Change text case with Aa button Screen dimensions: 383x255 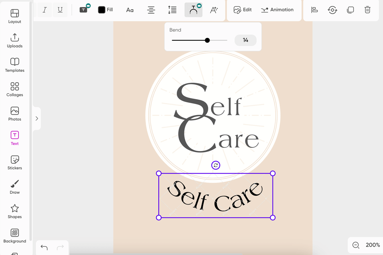pos(130,10)
